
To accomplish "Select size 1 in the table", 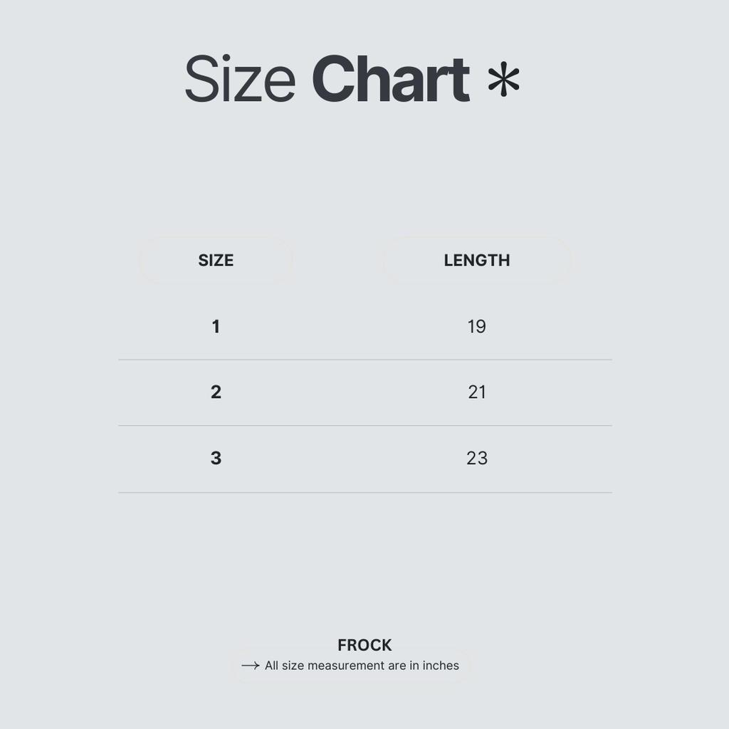I will (216, 327).
